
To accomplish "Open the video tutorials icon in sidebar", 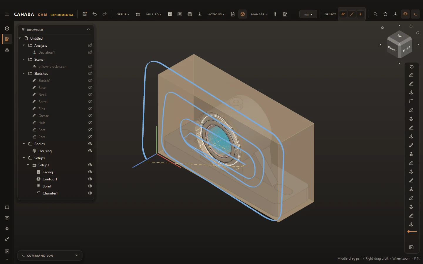I will pos(7,218).
